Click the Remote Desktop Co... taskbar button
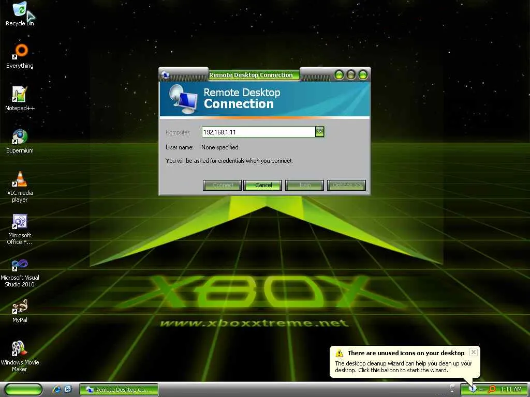Image resolution: width=530 pixels, height=397 pixels. (119, 390)
